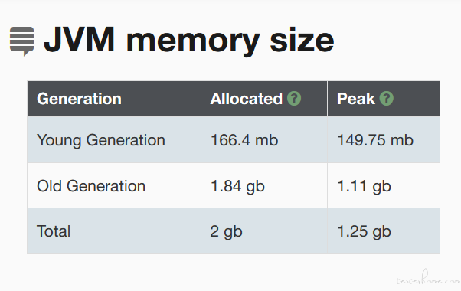Click the help icon next to Allocated
Screen dimensions: 461x291
tap(294, 98)
